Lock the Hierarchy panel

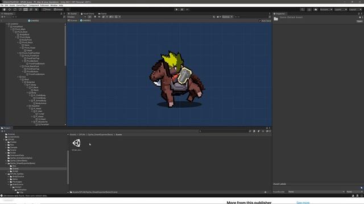61,14
